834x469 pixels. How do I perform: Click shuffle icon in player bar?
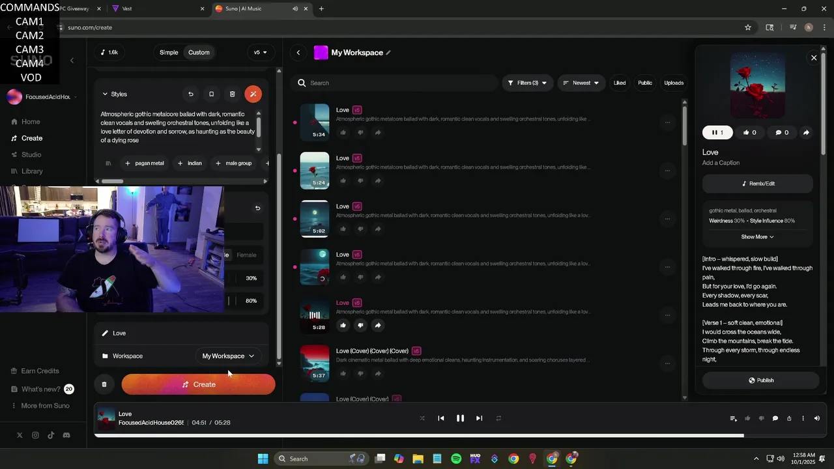point(422,418)
